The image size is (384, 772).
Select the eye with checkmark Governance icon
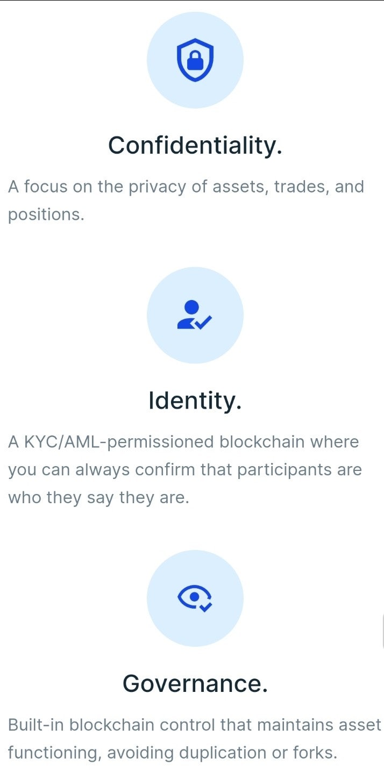click(195, 598)
